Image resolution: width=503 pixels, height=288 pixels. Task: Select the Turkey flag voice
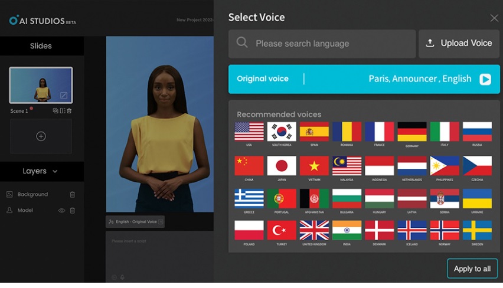(282, 230)
